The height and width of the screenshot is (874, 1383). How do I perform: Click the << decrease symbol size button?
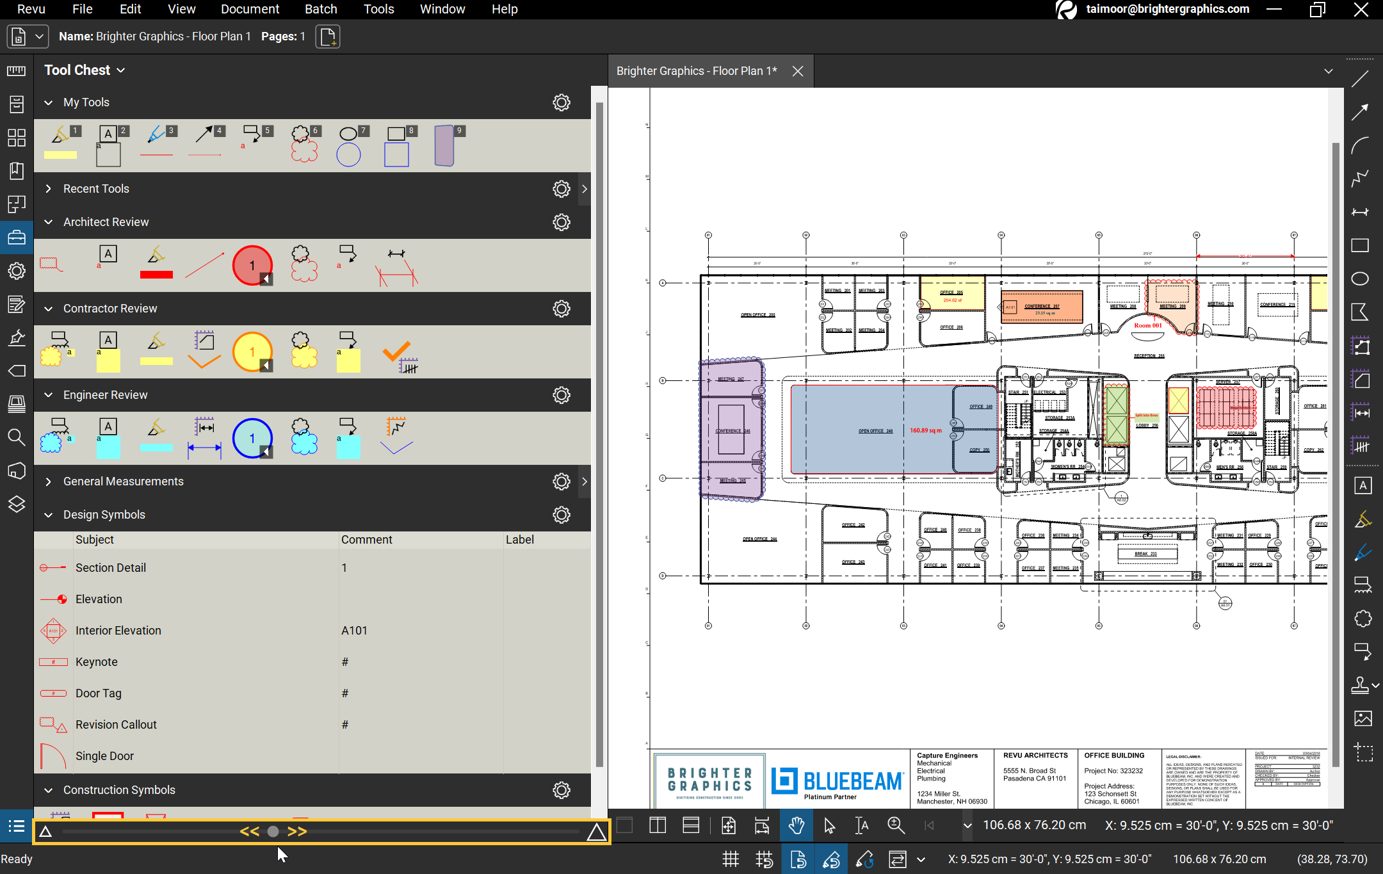[x=249, y=832]
